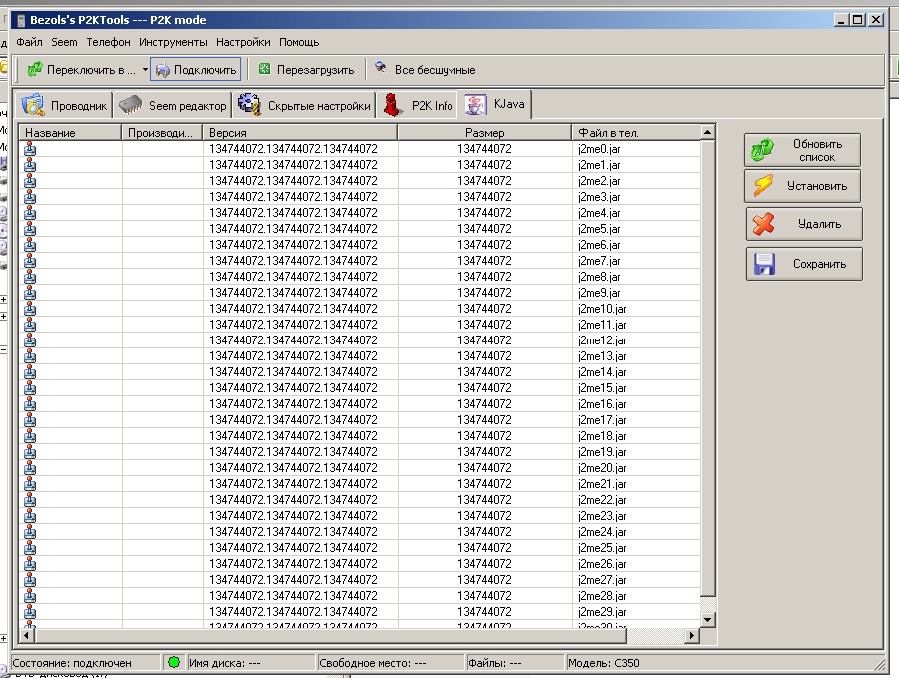Click the green arrows refresh icon
Image resolution: width=899 pixels, height=678 pixels.
763,150
